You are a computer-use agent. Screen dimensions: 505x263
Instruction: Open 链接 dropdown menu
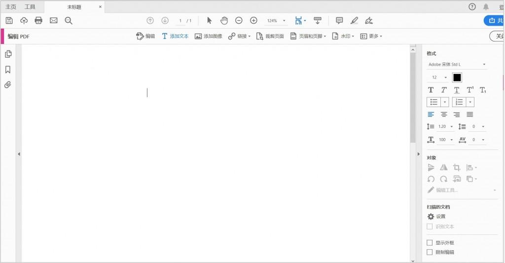click(x=239, y=36)
